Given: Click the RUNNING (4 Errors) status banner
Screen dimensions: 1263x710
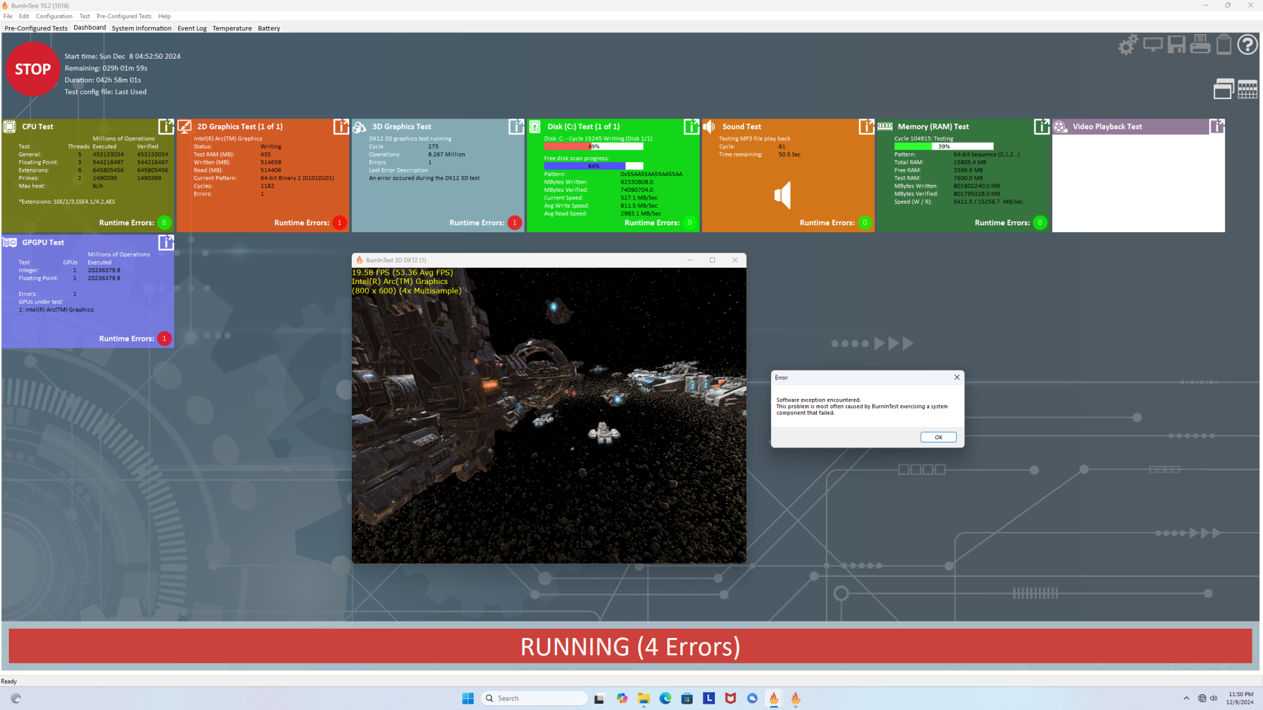Looking at the screenshot, I should [630, 646].
